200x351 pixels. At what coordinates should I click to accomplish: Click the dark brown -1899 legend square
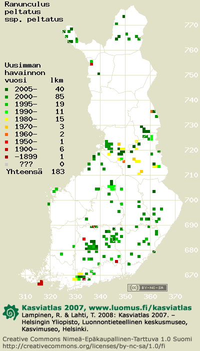[6, 156]
